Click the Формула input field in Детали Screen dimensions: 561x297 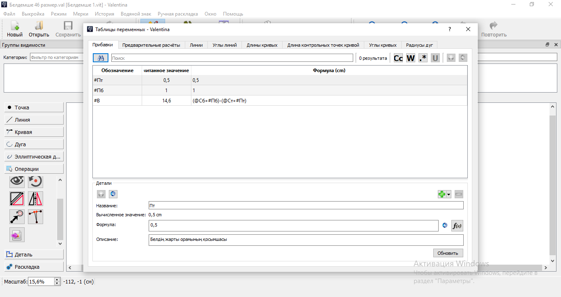[294, 225]
